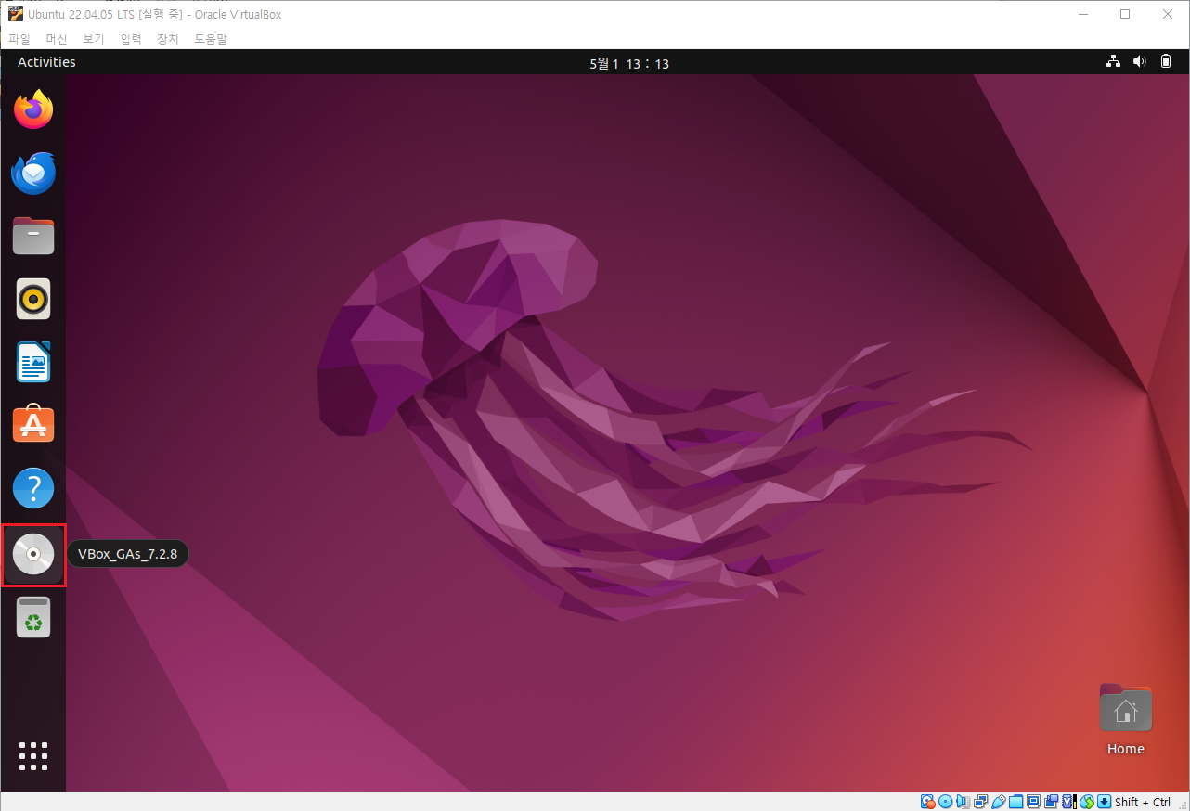Open the Home folder on the desktop
This screenshot has height=811, width=1190.
[1125, 720]
